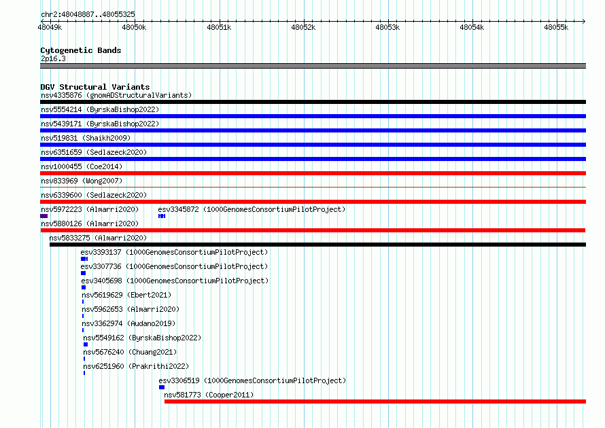Click the 48053k ruler mark
The height and width of the screenshot is (428, 605).
click(x=387, y=27)
